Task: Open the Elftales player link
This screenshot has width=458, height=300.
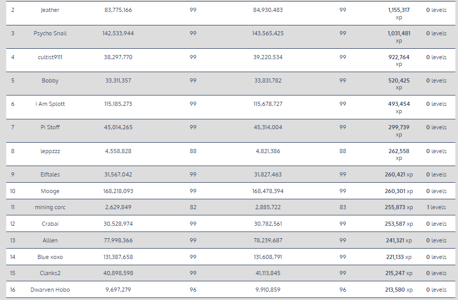Action: 50,174
